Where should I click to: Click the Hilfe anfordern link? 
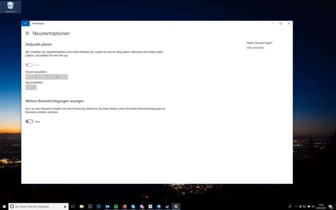(255, 48)
